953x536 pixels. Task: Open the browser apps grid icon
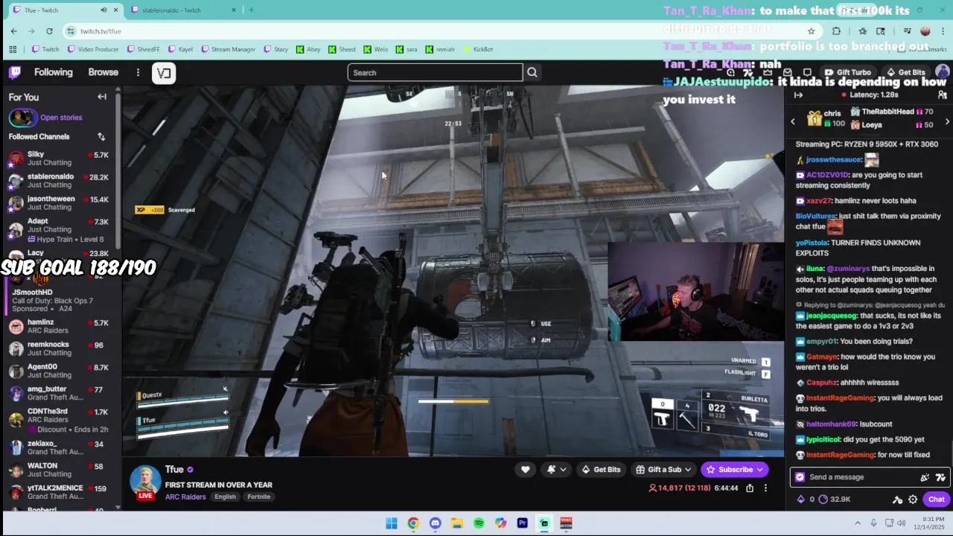[x=13, y=49]
